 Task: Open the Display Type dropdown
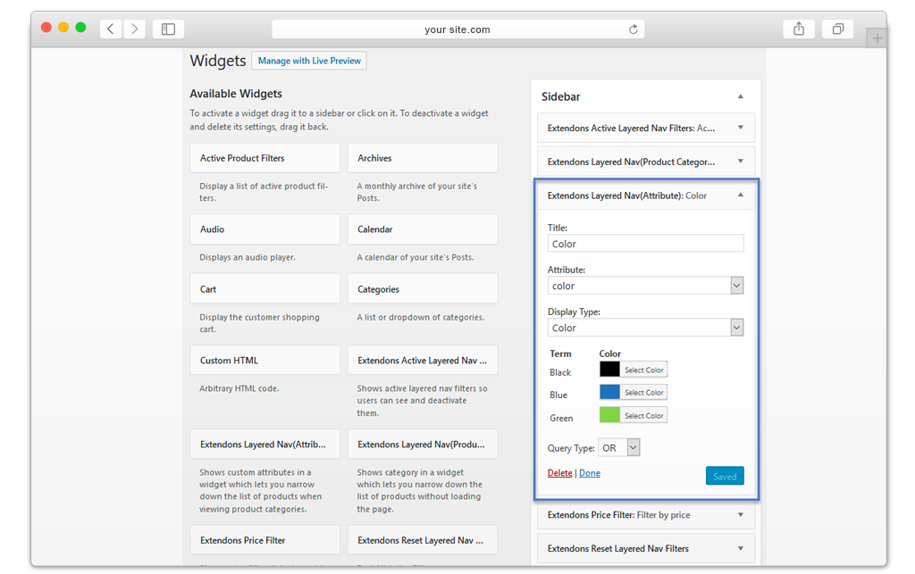(645, 328)
